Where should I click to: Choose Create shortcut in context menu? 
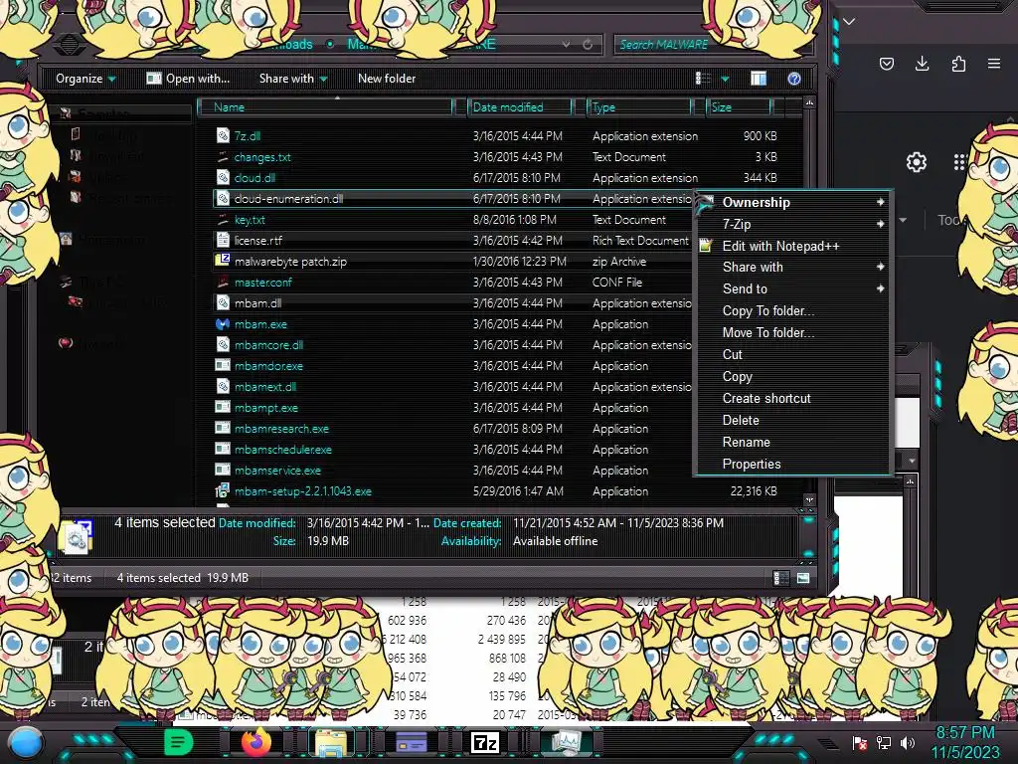pos(792,398)
